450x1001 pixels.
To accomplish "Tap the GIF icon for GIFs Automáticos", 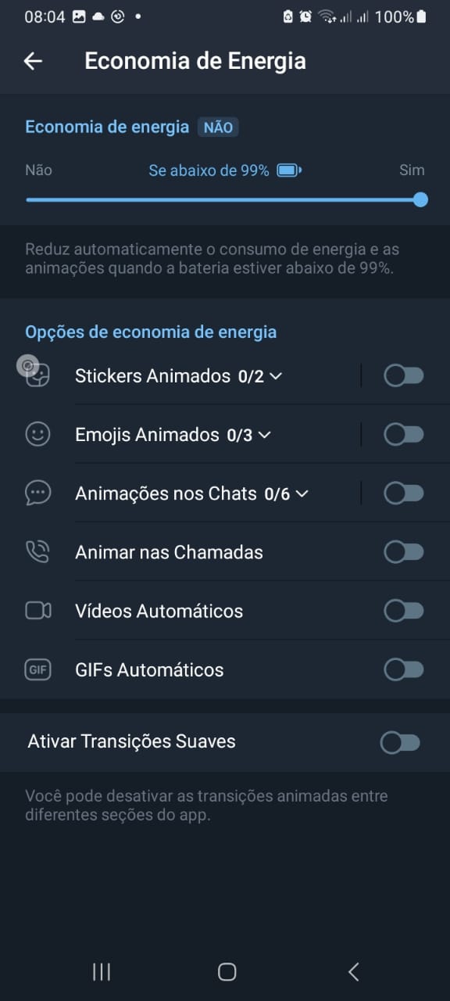I will coord(37,670).
